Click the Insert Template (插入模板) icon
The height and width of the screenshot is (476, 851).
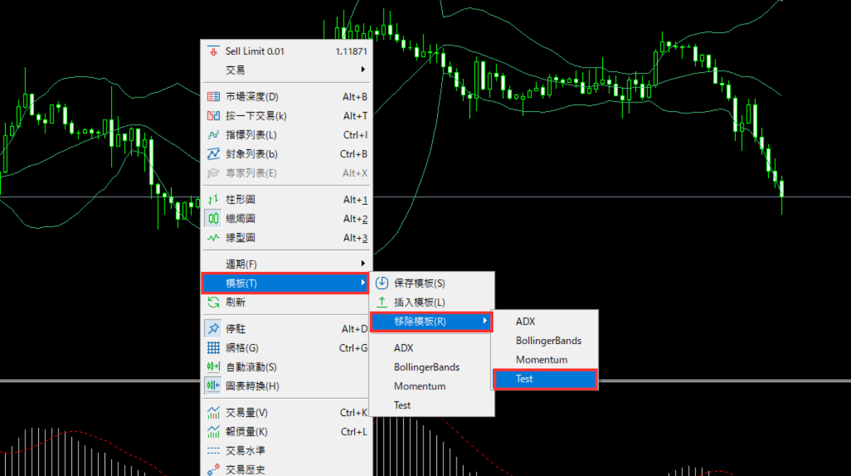(382, 302)
